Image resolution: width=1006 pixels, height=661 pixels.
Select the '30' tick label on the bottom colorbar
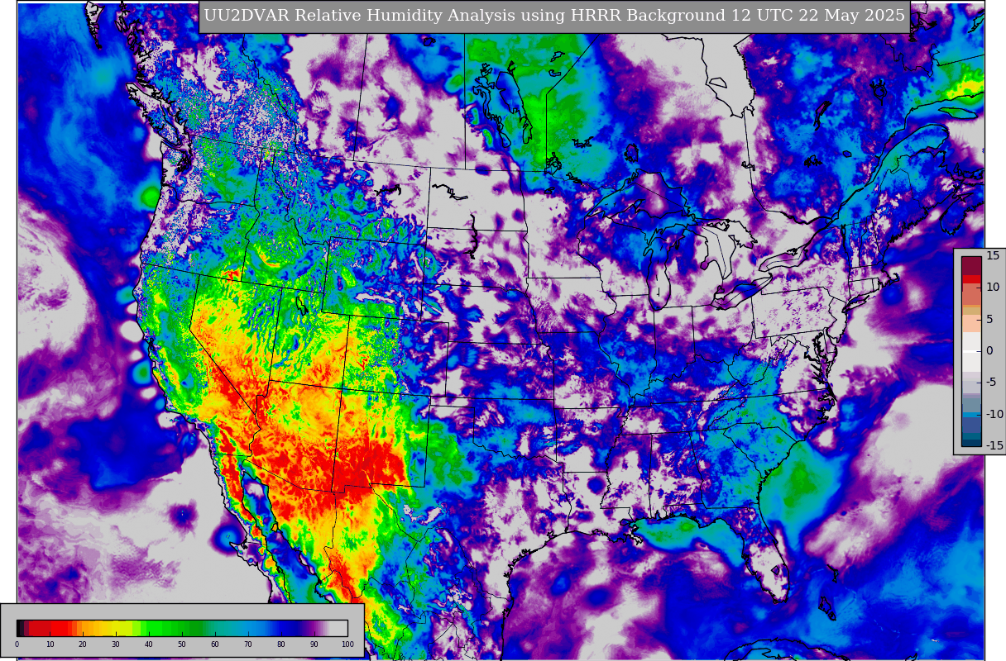pos(116,644)
